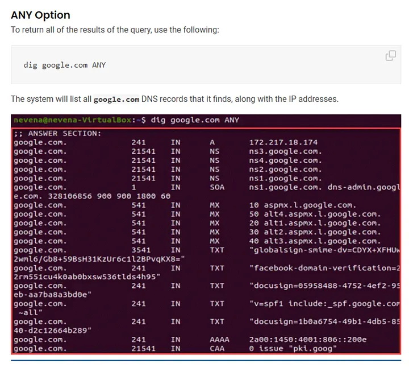Click the AAAA record type

(x=219, y=340)
